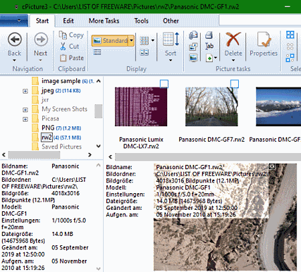Open the export icon dropdown arrow
The height and width of the screenshot is (272, 301).
click(x=215, y=58)
